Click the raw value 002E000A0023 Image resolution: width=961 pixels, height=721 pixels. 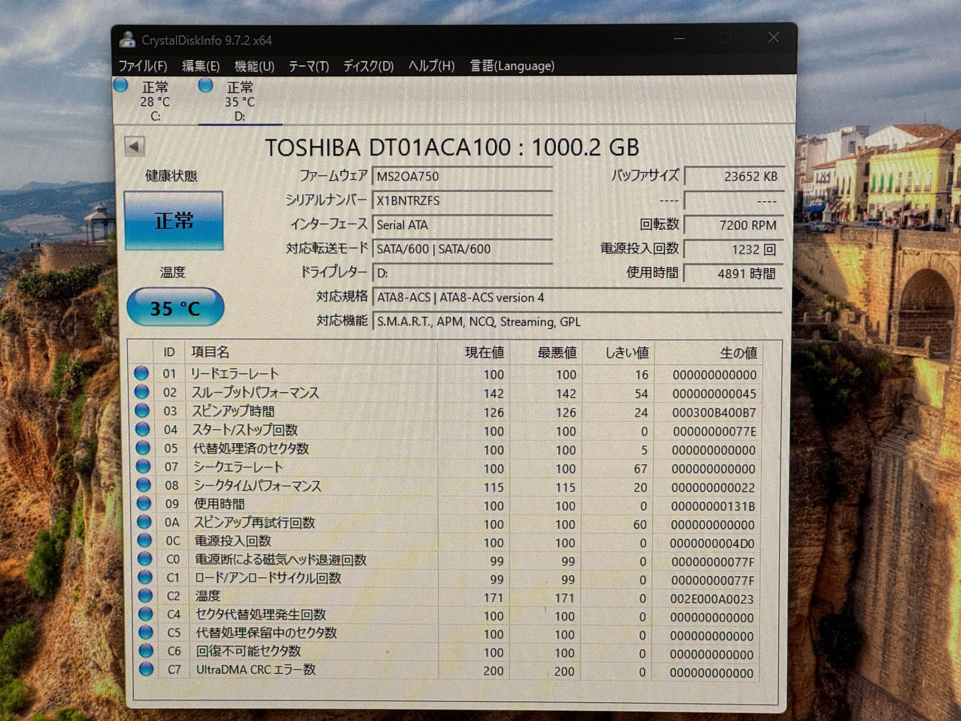[x=712, y=599]
